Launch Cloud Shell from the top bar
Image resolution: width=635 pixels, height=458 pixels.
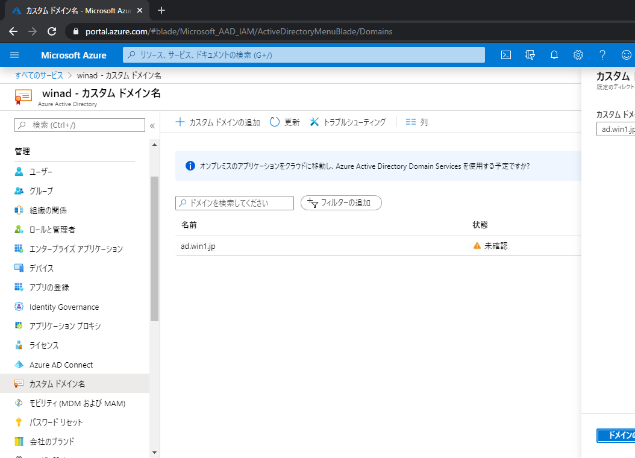click(506, 55)
